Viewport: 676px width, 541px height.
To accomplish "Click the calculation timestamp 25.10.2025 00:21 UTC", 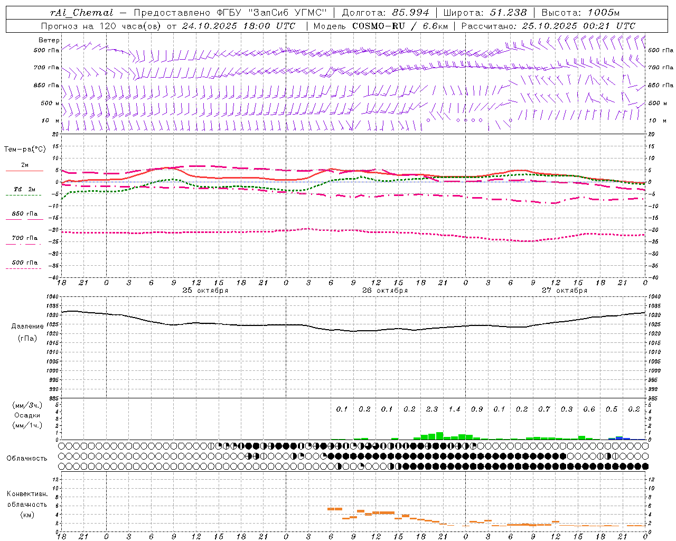I will pos(579,26).
